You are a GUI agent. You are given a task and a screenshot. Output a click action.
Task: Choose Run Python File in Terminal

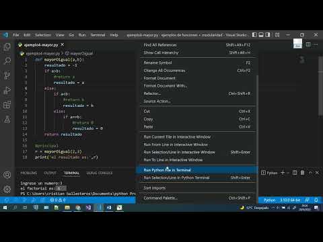197,170
